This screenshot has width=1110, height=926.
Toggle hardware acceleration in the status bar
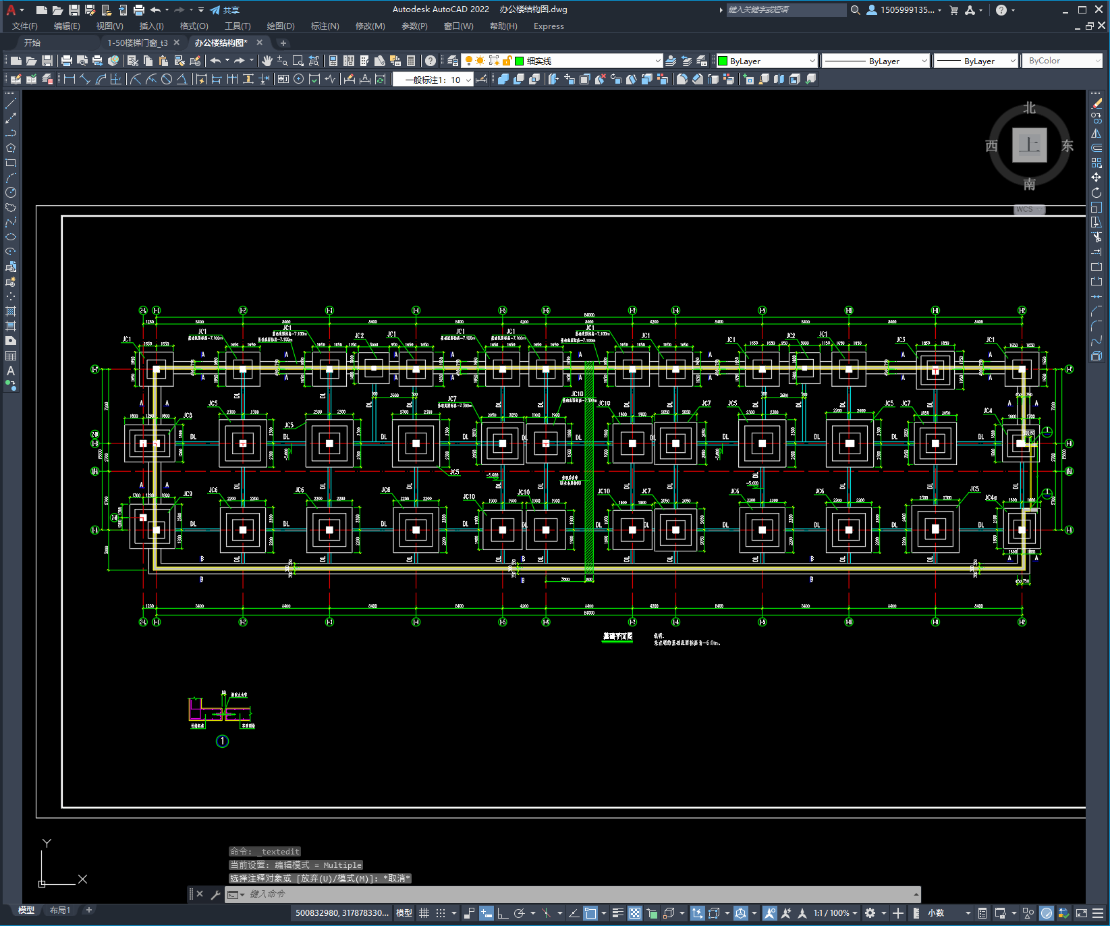(x=1047, y=913)
